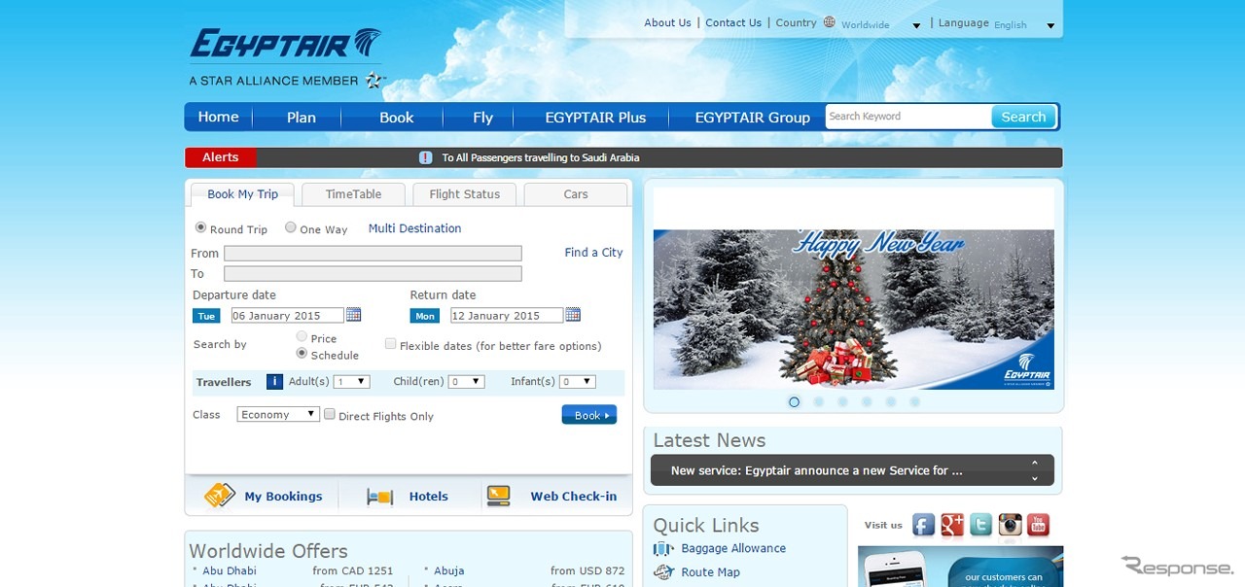Click the Travellers info icon
1245x587 pixels.
pyautogui.click(x=274, y=382)
